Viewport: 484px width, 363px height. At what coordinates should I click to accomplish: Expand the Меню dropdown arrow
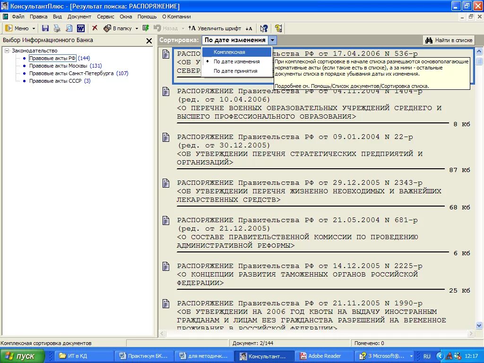point(34,28)
